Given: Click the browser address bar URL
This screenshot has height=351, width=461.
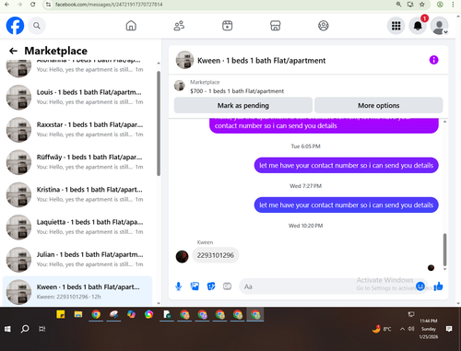Looking at the screenshot, I should point(109,5).
